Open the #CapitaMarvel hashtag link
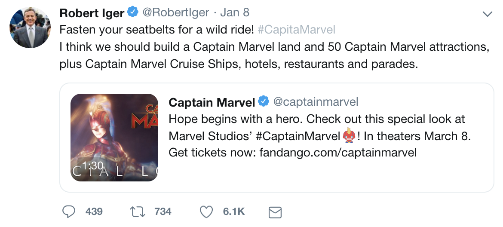 click(x=297, y=30)
